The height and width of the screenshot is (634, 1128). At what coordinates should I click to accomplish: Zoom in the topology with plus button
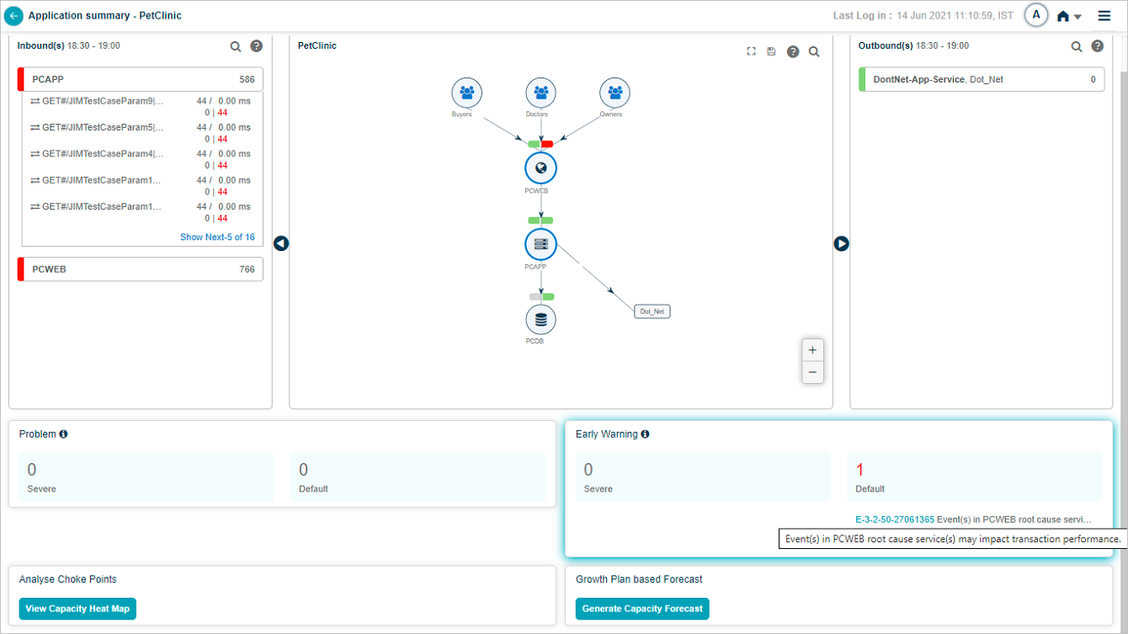point(812,350)
